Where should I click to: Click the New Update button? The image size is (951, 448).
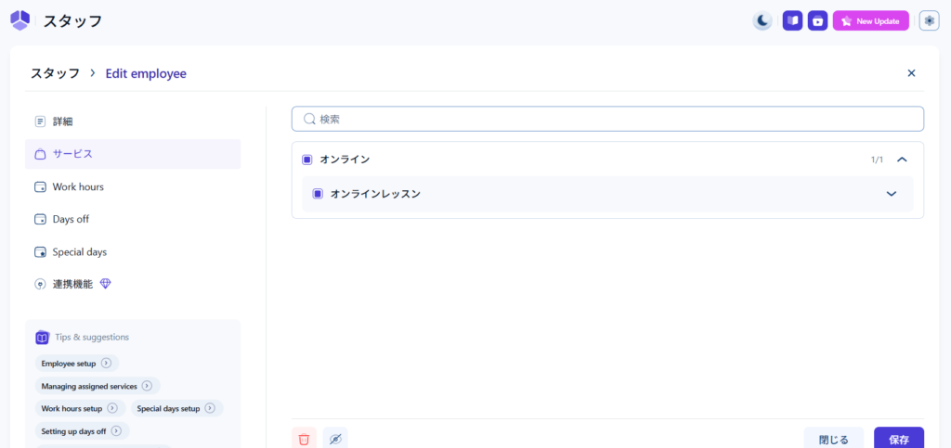click(x=870, y=20)
